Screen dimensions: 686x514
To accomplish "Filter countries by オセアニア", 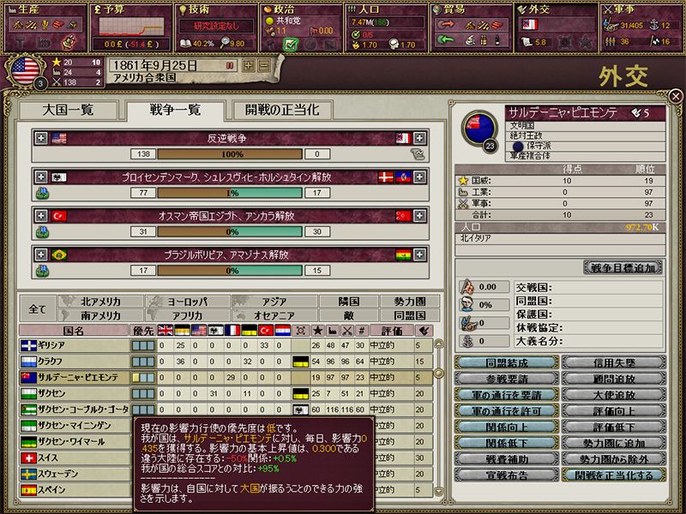I will [274, 315].
